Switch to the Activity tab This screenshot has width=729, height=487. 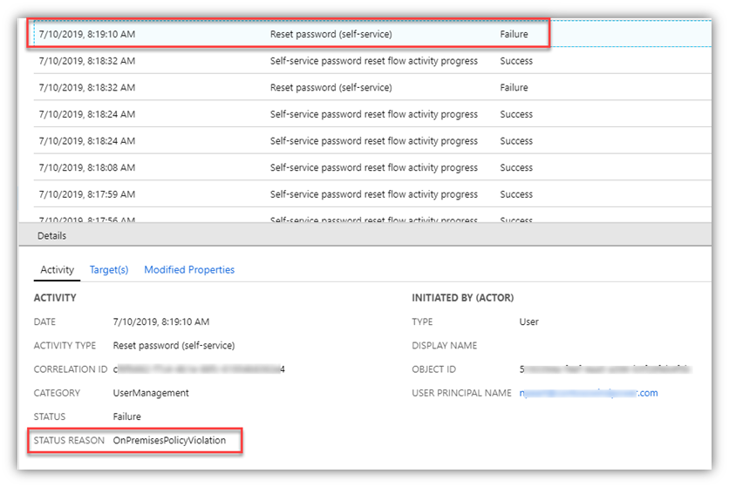[58, 270]
